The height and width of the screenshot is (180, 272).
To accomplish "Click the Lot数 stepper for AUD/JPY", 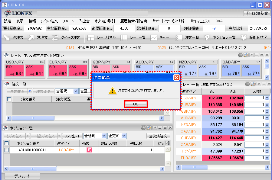I will click(267, 118).
